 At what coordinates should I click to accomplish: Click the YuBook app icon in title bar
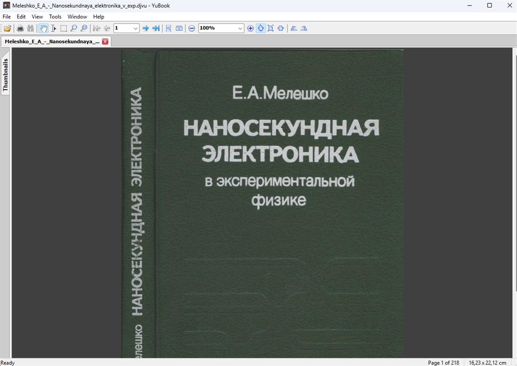point(6,5)
